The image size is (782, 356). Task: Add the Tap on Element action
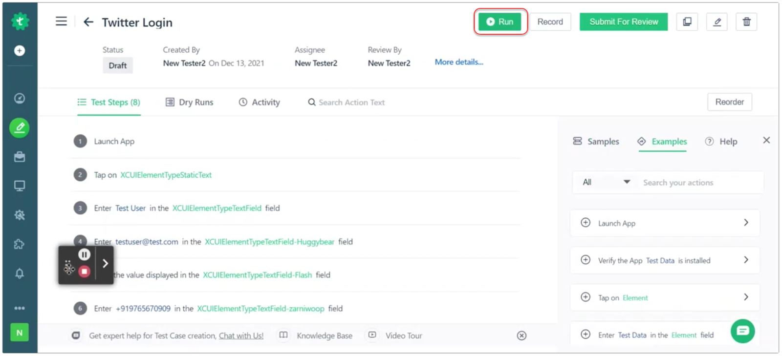586,297
